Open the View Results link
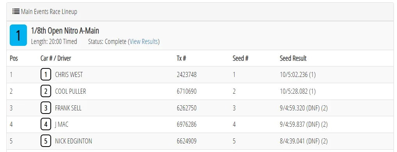Viewport: 397px width, 152px height. coord(144,42)
